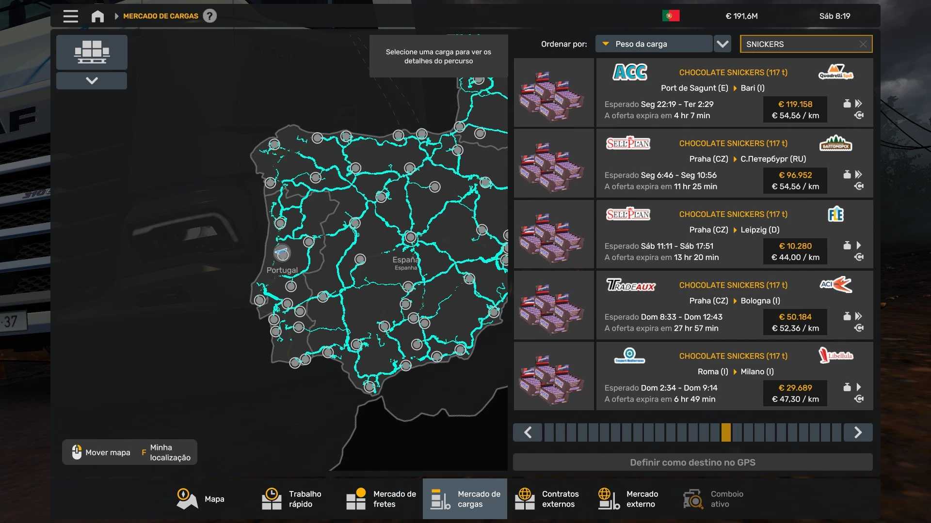931x523 pixels.
Task: Click Definir como destino no GPS
Action: tap(692, 462)
